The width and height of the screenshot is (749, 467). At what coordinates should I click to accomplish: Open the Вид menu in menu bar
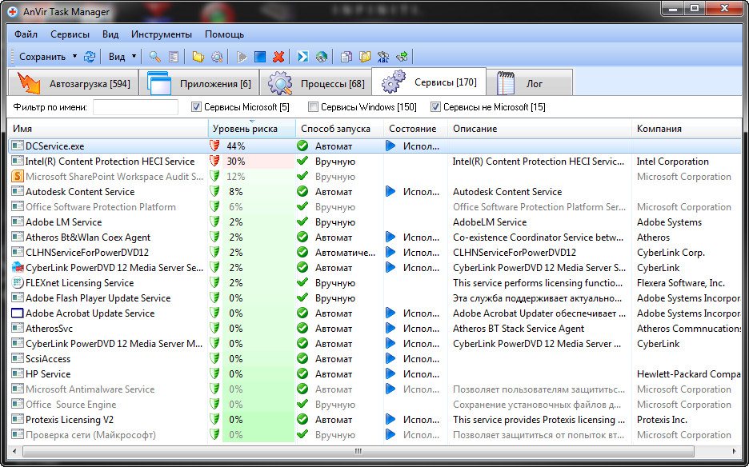tap(110, 34)
